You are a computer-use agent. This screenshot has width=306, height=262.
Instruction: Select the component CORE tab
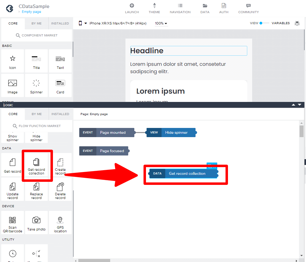click(x=13, y=24)
